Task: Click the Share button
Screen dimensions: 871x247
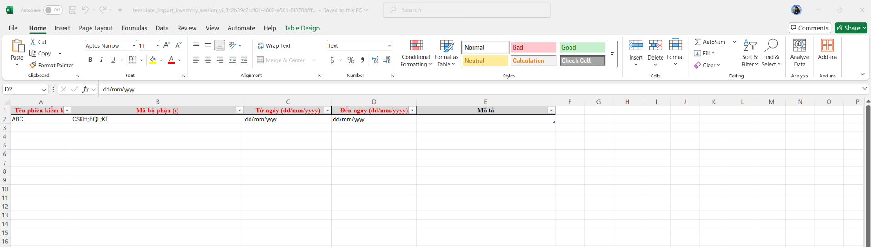Action: [x=851, y=28]
